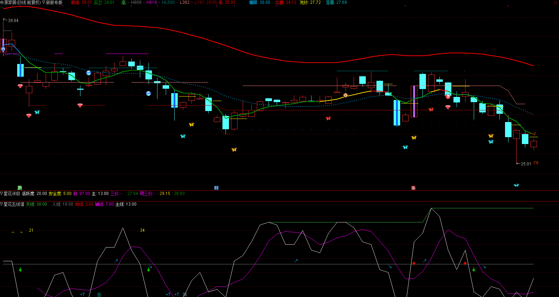Click the blue 财 signal marker
The image size is (559, 297).
pyautogui.click(x=216, y=188)
